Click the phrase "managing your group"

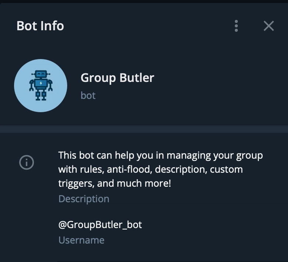click(215, 156)
